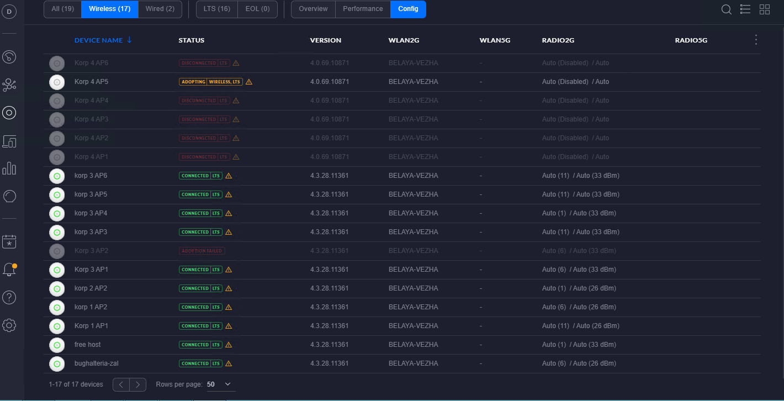This screenshot has height=401, width=784.
Task: Open the Insights circle icon in sidebar
Action: pos(9,196)
